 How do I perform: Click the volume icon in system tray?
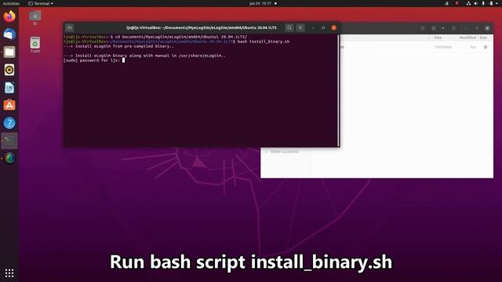coord(476,3)
